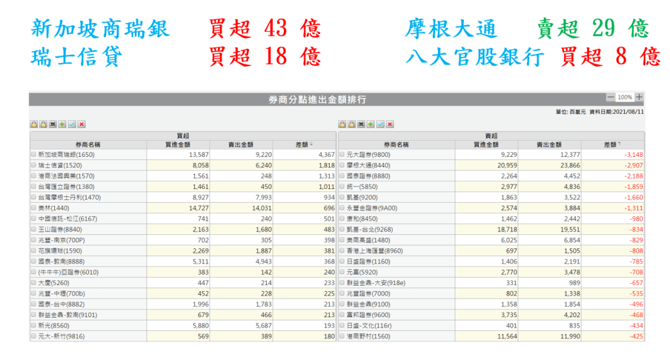Sort the 賣超 table by 差額 arrow
Screen dimensions: 670x357
point(619,144)
